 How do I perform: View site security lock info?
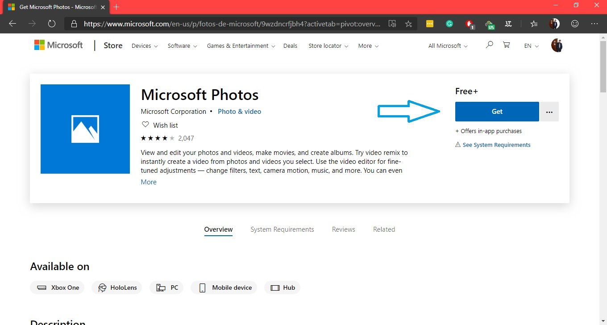[74, 24]
